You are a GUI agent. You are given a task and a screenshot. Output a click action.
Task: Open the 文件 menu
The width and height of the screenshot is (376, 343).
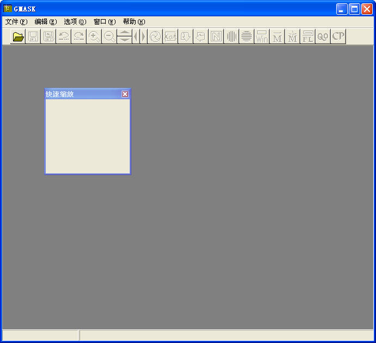(x=16, y=22)
